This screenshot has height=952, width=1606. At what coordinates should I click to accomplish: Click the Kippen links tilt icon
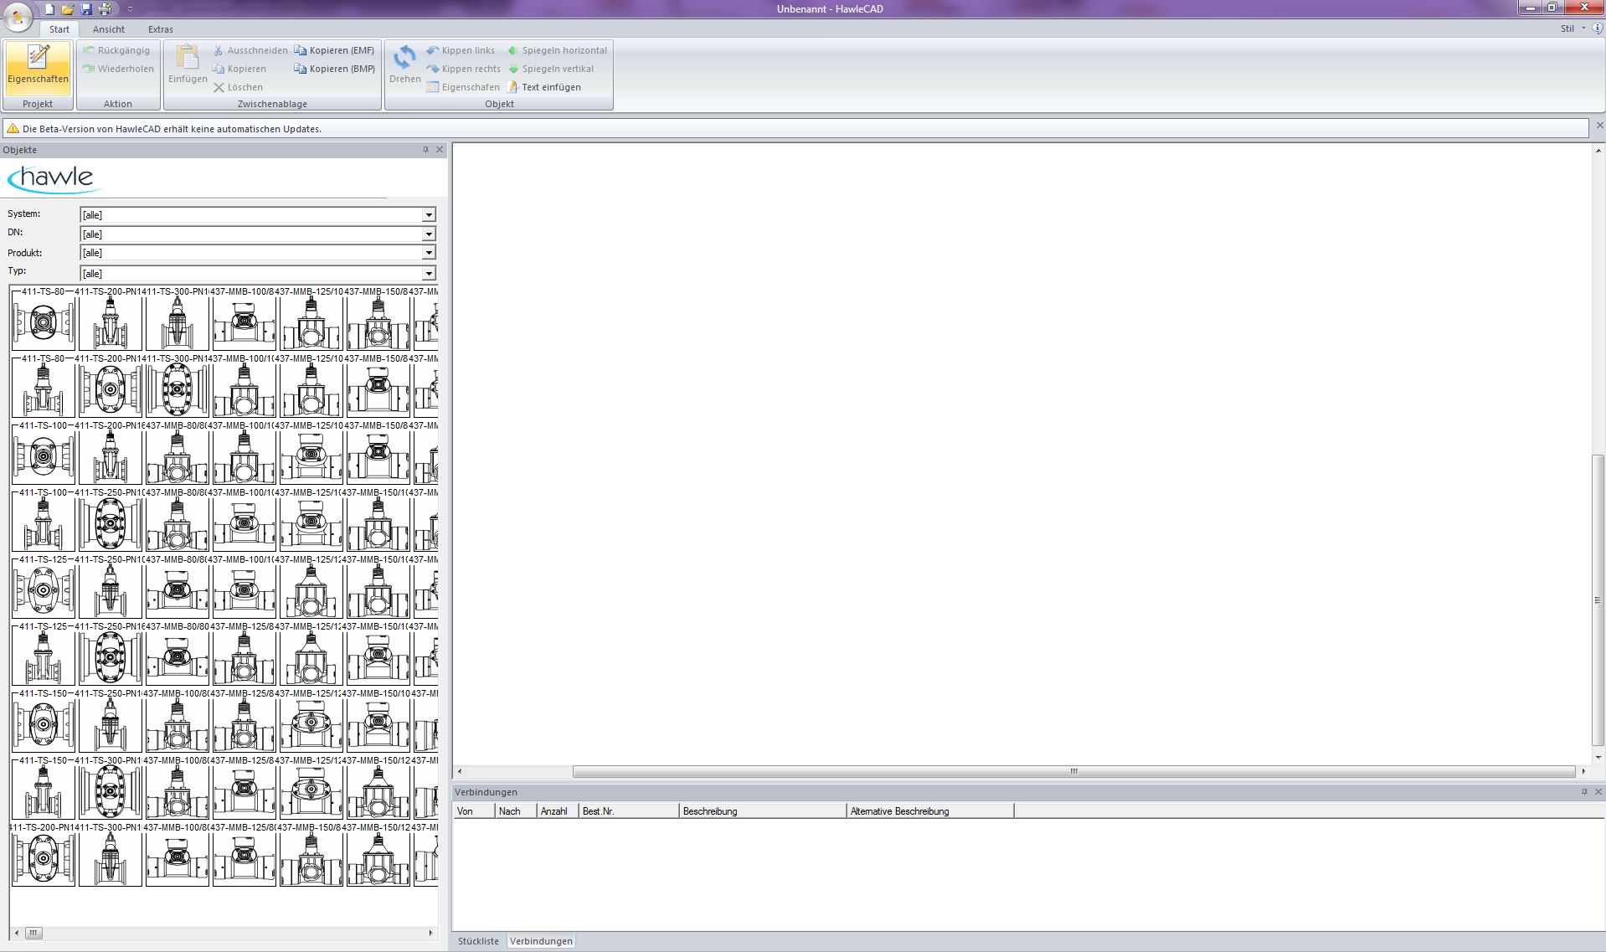point(433,50)
